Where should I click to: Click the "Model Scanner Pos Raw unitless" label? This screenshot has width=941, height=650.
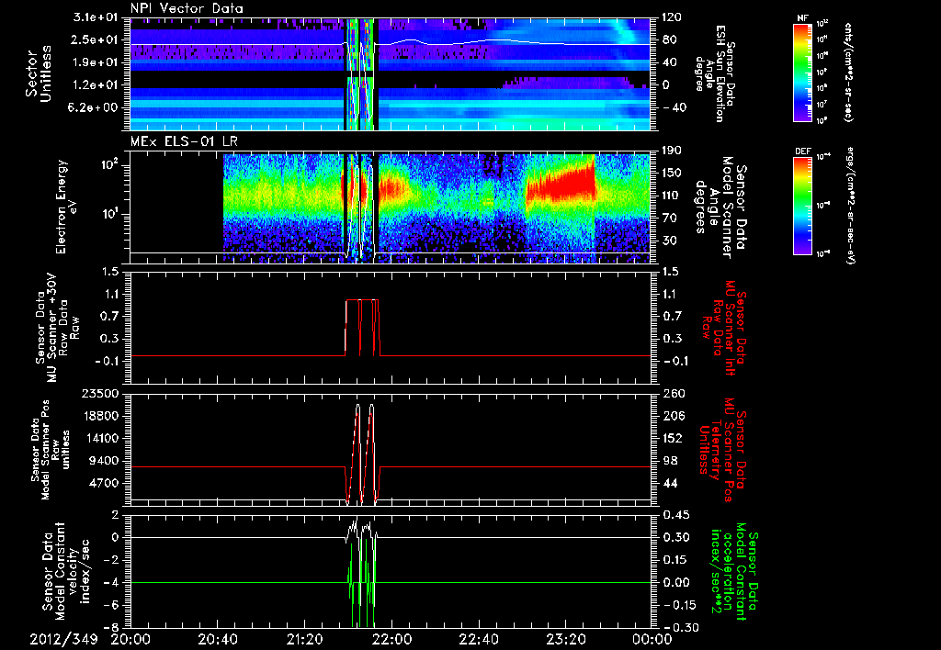click(x=51, y=451)
